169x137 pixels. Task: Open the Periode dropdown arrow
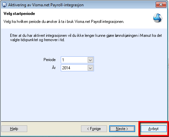coord(90,60)
